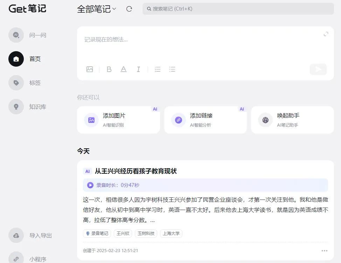The height and width of the screenshot is (263, 341).
Task: Insert a numbered list
Action: tap(158, 69)
